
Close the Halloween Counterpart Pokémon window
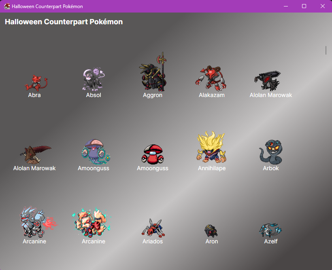[322, 6]
